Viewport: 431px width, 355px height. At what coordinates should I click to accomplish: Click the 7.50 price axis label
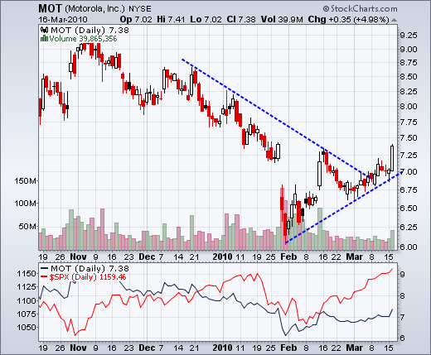pos(409,137)
